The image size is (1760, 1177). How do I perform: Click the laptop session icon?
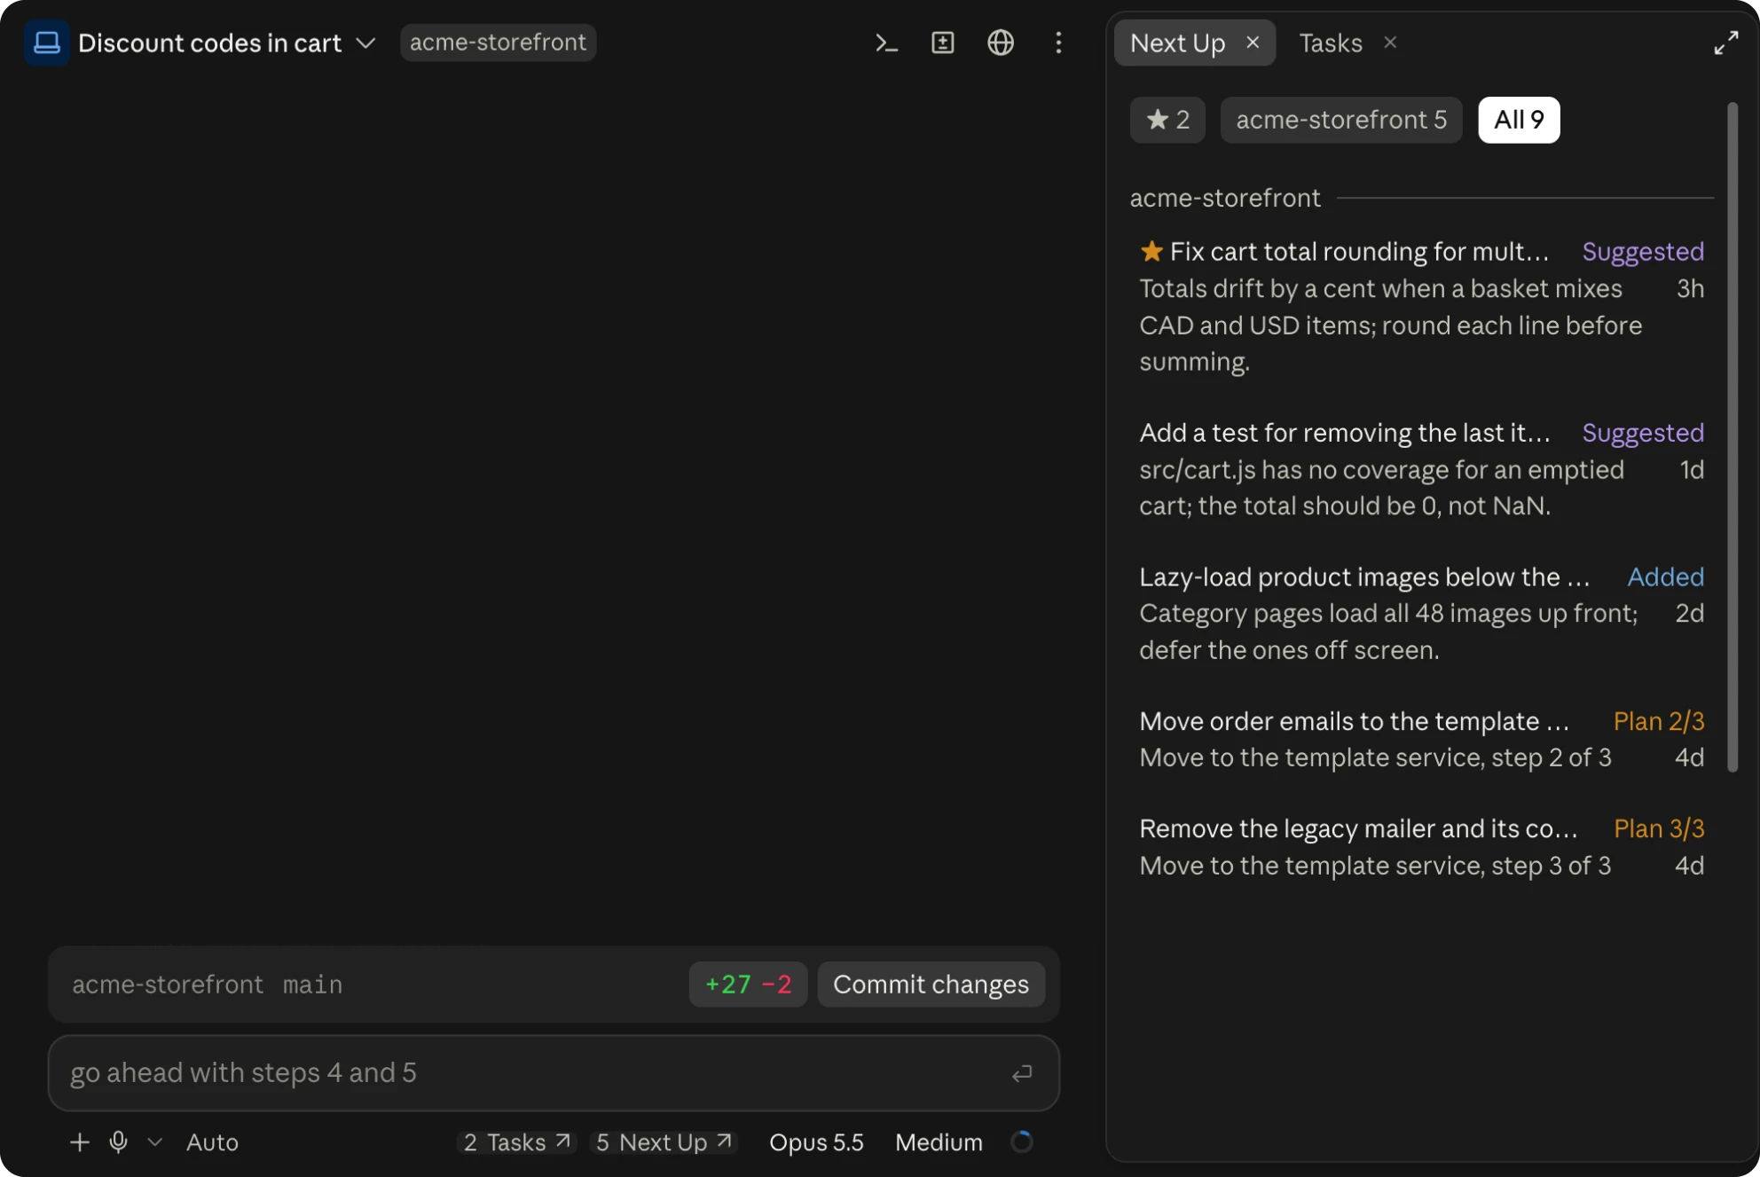point(47,43)
